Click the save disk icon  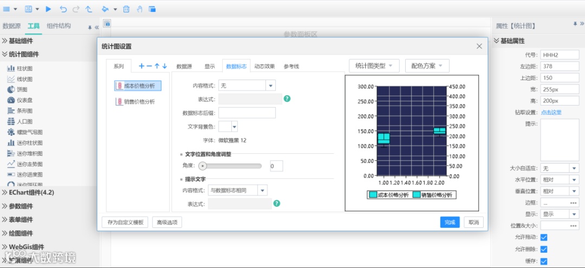[x=29, y=9]
